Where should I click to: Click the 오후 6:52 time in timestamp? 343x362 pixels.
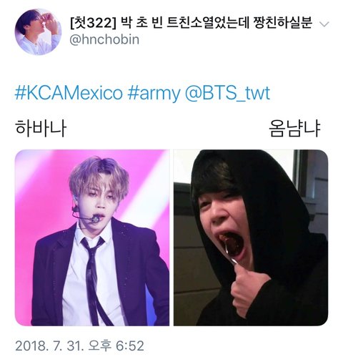click(x=116, y=346)
